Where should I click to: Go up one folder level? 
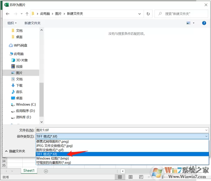[x=27, y=14]
